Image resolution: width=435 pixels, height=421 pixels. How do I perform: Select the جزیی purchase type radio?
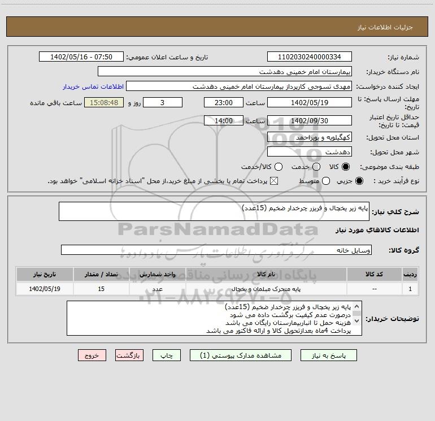coord(359,181)
